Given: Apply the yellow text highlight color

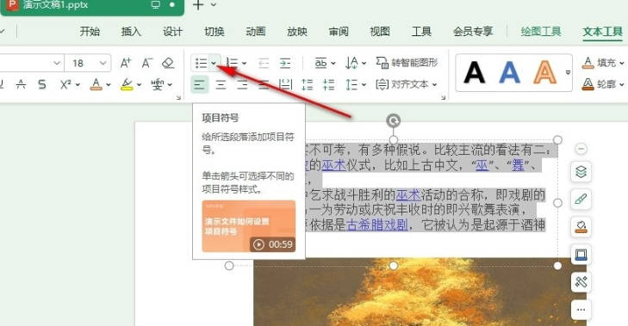Looking at the screenshot, I should (127, 84).
